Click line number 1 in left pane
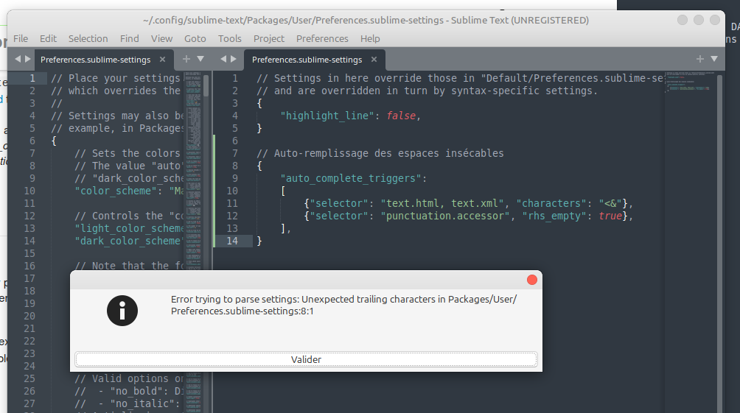The image size is (740, 413). click(x=32, y=78)
